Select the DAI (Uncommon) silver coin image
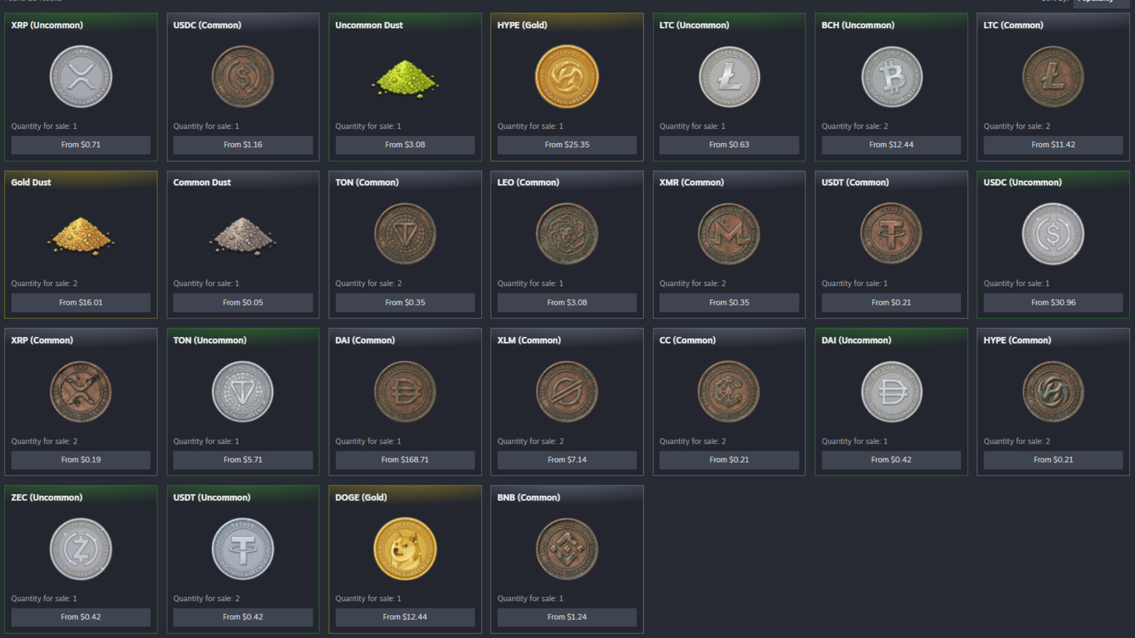 point(891,392)
